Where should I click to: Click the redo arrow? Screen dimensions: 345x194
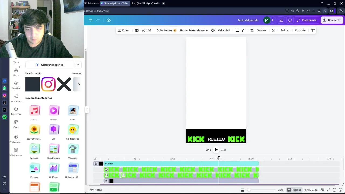(98, 20)
